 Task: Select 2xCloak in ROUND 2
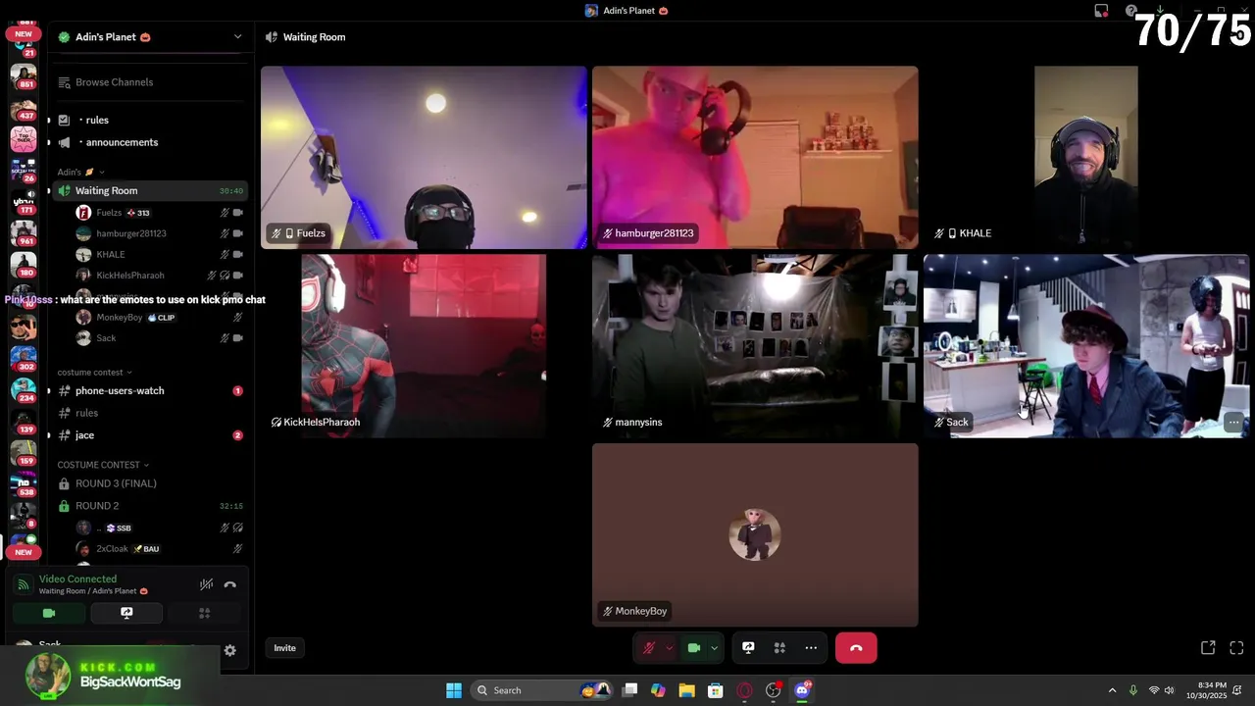click(x=159, y=549)
